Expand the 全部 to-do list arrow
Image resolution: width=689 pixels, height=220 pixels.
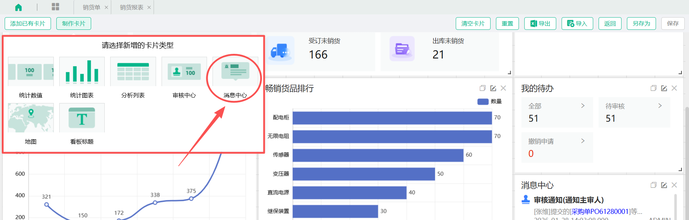583,106
